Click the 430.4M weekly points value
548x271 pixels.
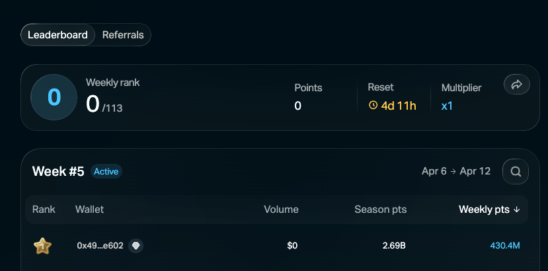505,246
